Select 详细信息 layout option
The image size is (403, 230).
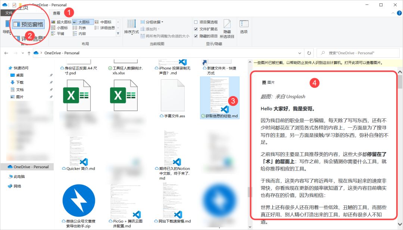[104, 28]
